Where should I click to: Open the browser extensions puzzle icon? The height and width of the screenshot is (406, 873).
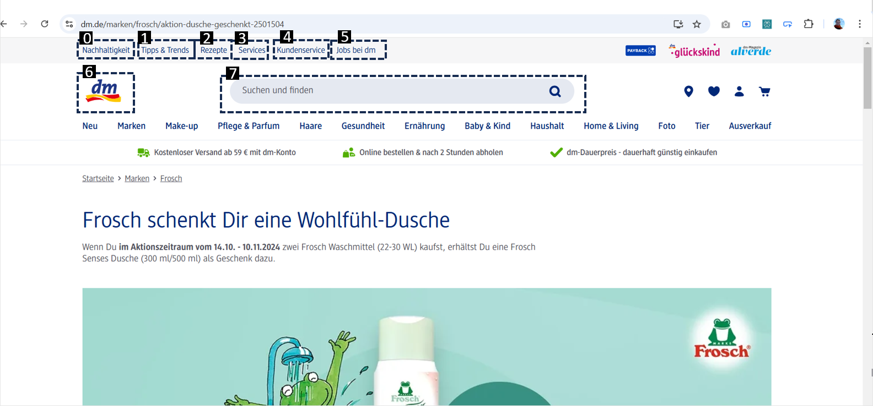[x=809, y=24]
